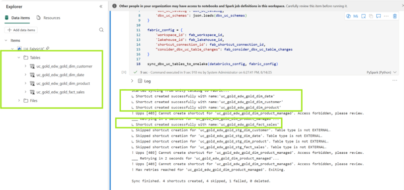The height and width of the screenshot is (190, 404).
Task: Click log line for shortcut uc_gold_edw_gold_fact_sales
Action: coord(205,125)
